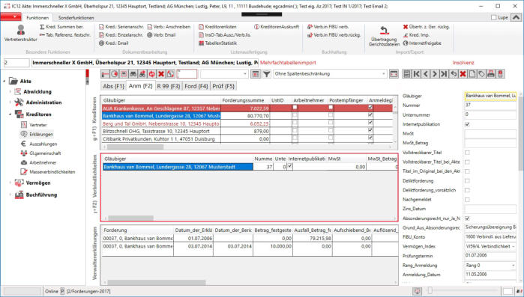
Task: Select Prüf {F5} tab
Action: [x=223, y=86]
